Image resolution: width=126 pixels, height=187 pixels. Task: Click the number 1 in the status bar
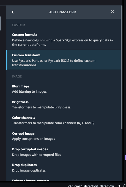click(x=119, y=186)
